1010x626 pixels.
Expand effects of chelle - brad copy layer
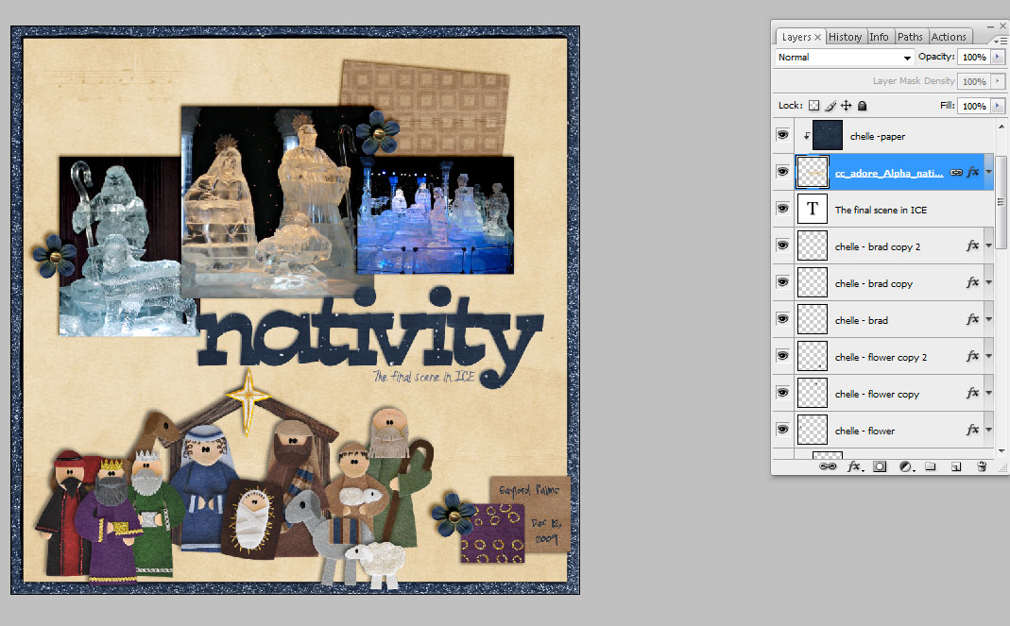click(989, 282)
